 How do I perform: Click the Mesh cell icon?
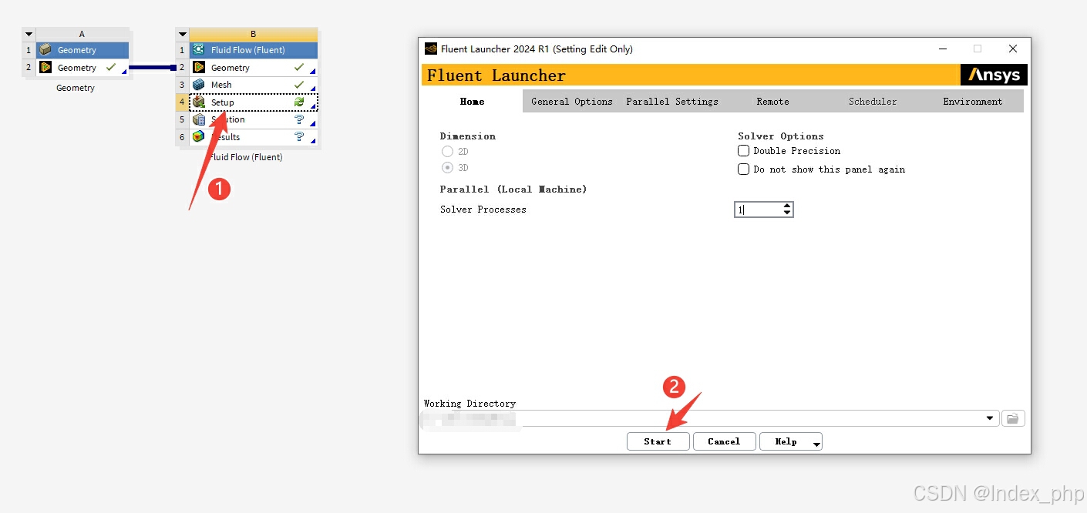coord(198,85)
